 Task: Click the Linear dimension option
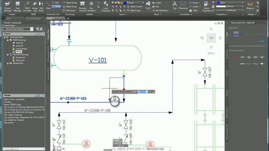[195, 3]
